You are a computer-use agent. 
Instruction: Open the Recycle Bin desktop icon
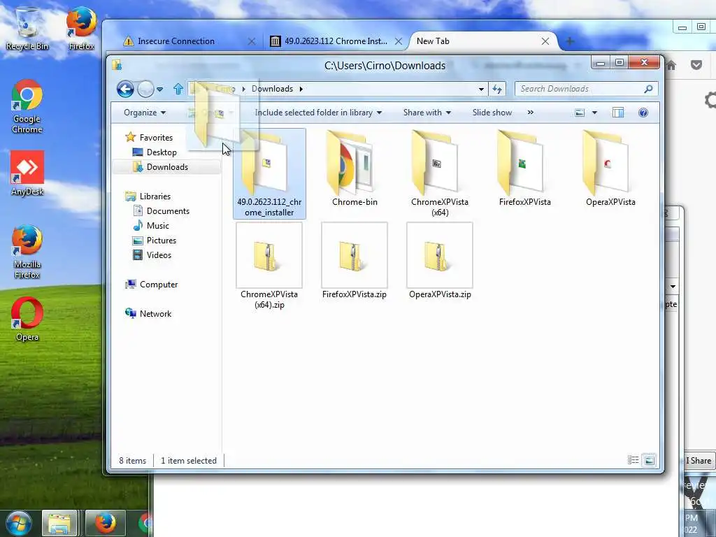(x=27, y=28)
